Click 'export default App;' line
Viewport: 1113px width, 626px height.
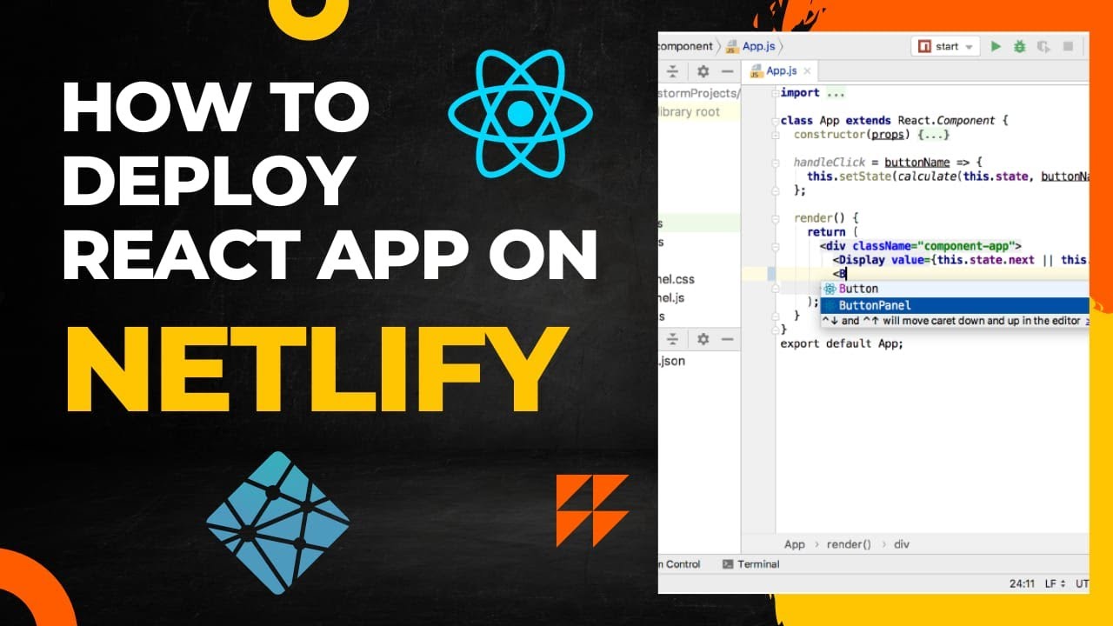842,343
